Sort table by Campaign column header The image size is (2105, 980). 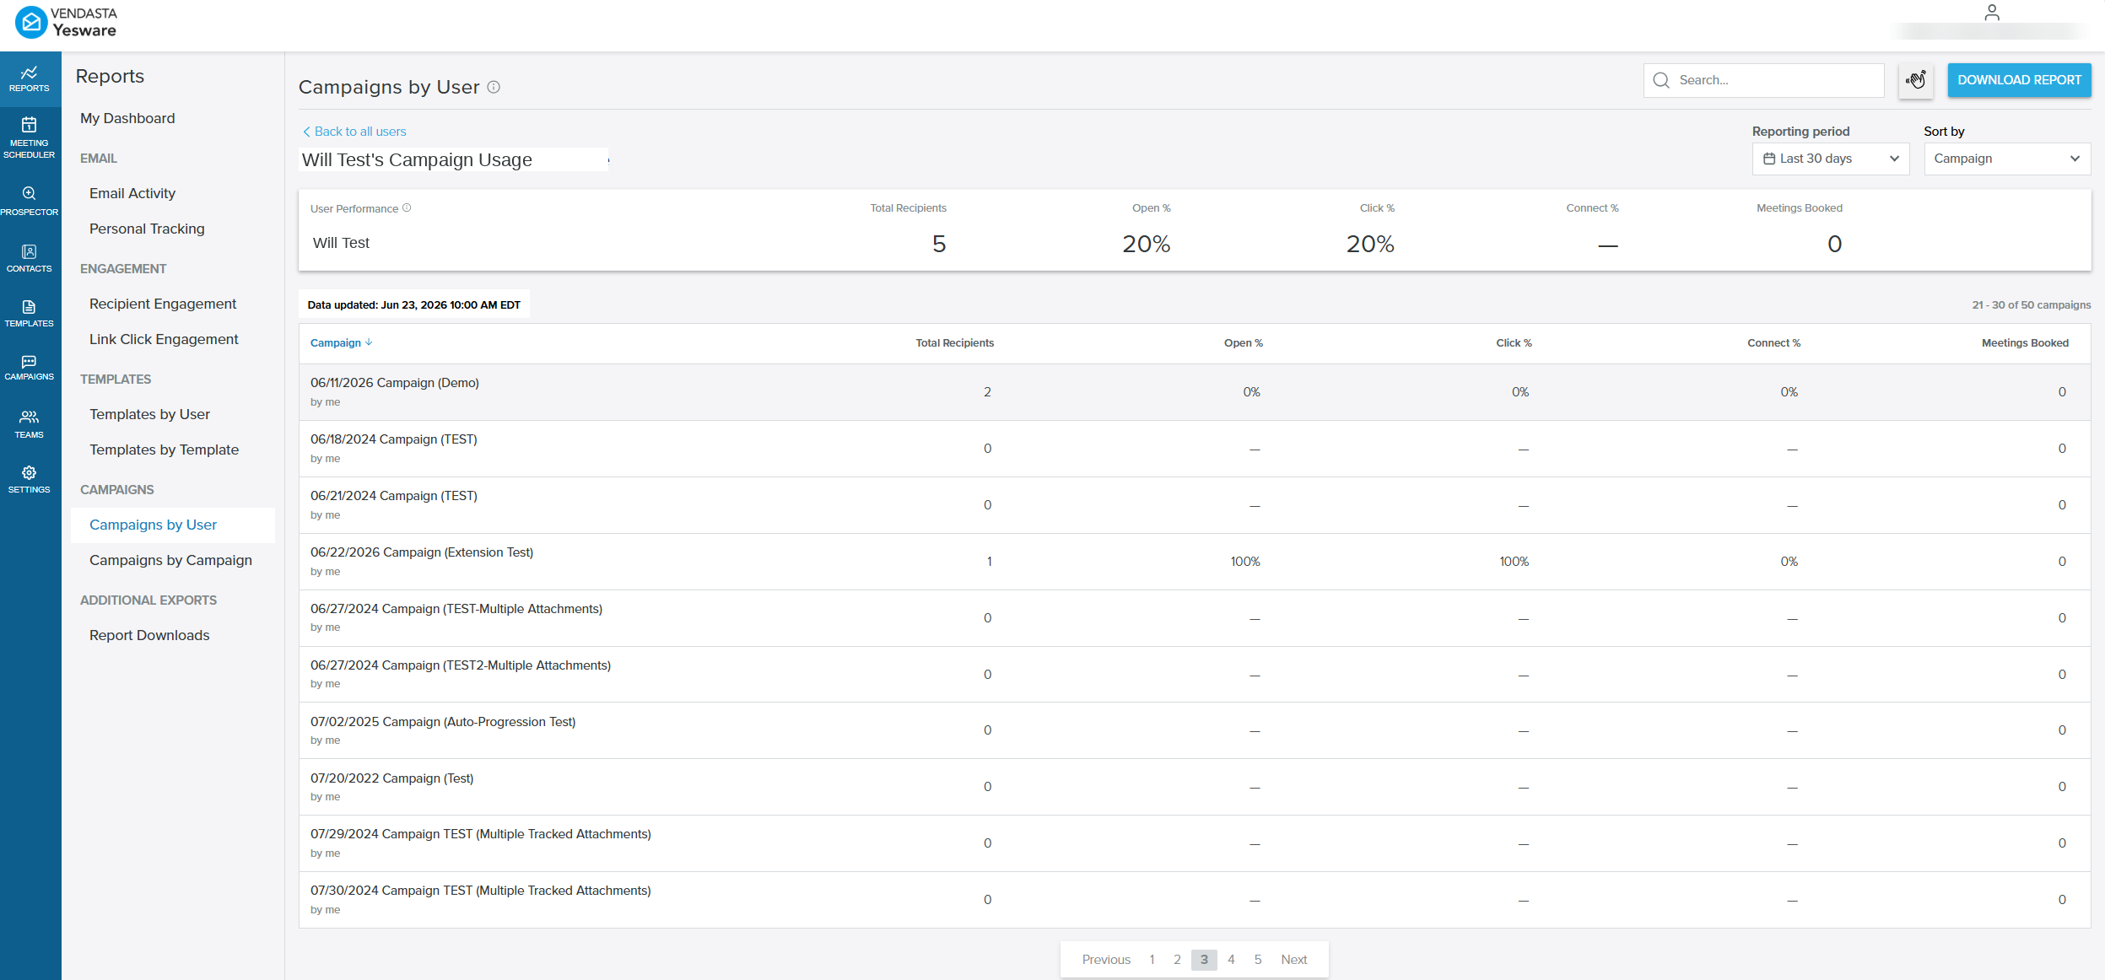tap(341, 343)
